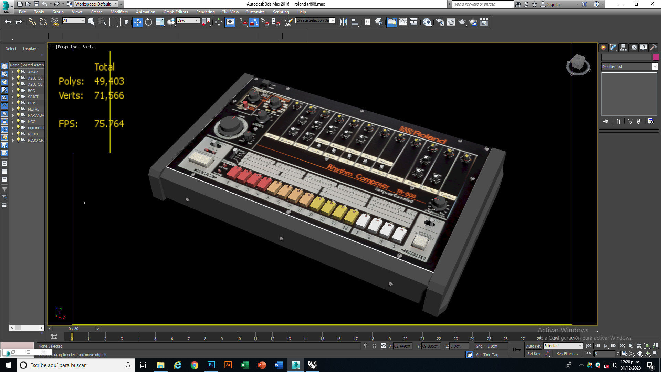Screen dimensions: 661x372
Task: Toggle Percent Snap button
Action: [265, 22]
